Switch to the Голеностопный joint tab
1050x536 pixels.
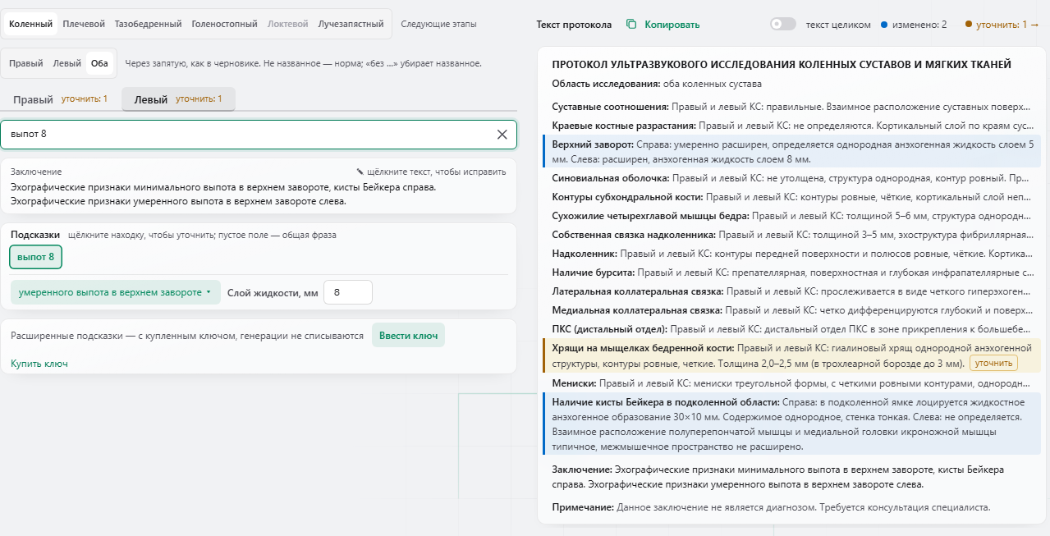coord(224,24)
